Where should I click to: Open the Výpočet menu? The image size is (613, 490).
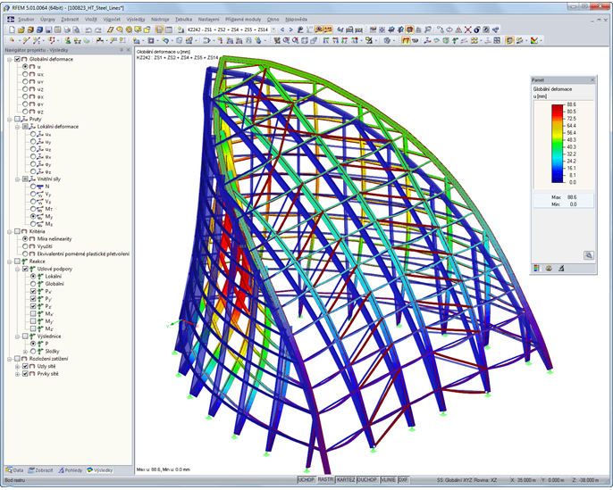[112, 19]
